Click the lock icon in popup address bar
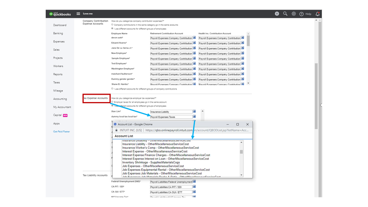The height and width of the screenshot is (207, 368). click(x=116, y=130)
